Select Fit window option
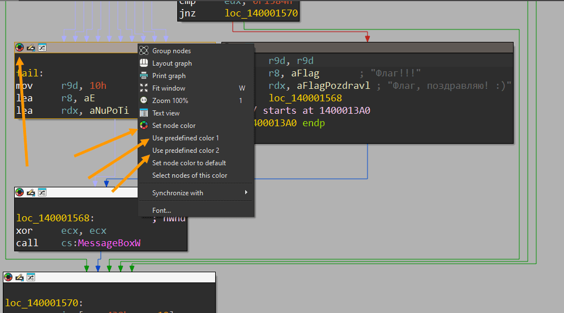The width and height of the screenshot is (564, 313). [x=169, y=88]
